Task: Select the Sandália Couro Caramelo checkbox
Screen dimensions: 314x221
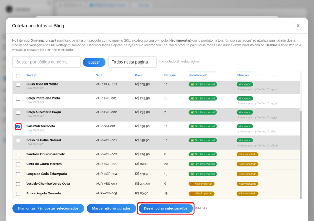Action: [18, 154]
